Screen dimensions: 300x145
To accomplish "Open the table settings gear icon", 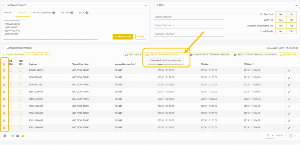I will pos(5,136).
